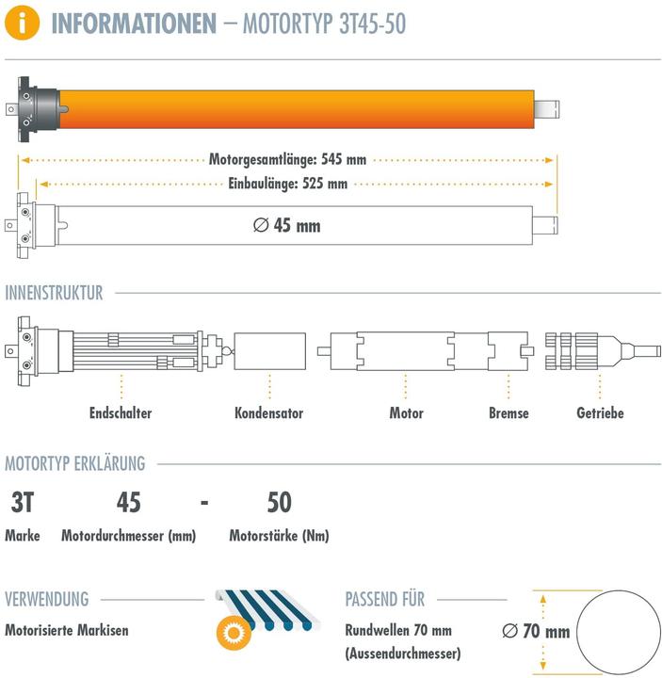This screenshot has height=678, width=662.
Task: Select the Bremse brake component drawing
Action: (510, 351)
